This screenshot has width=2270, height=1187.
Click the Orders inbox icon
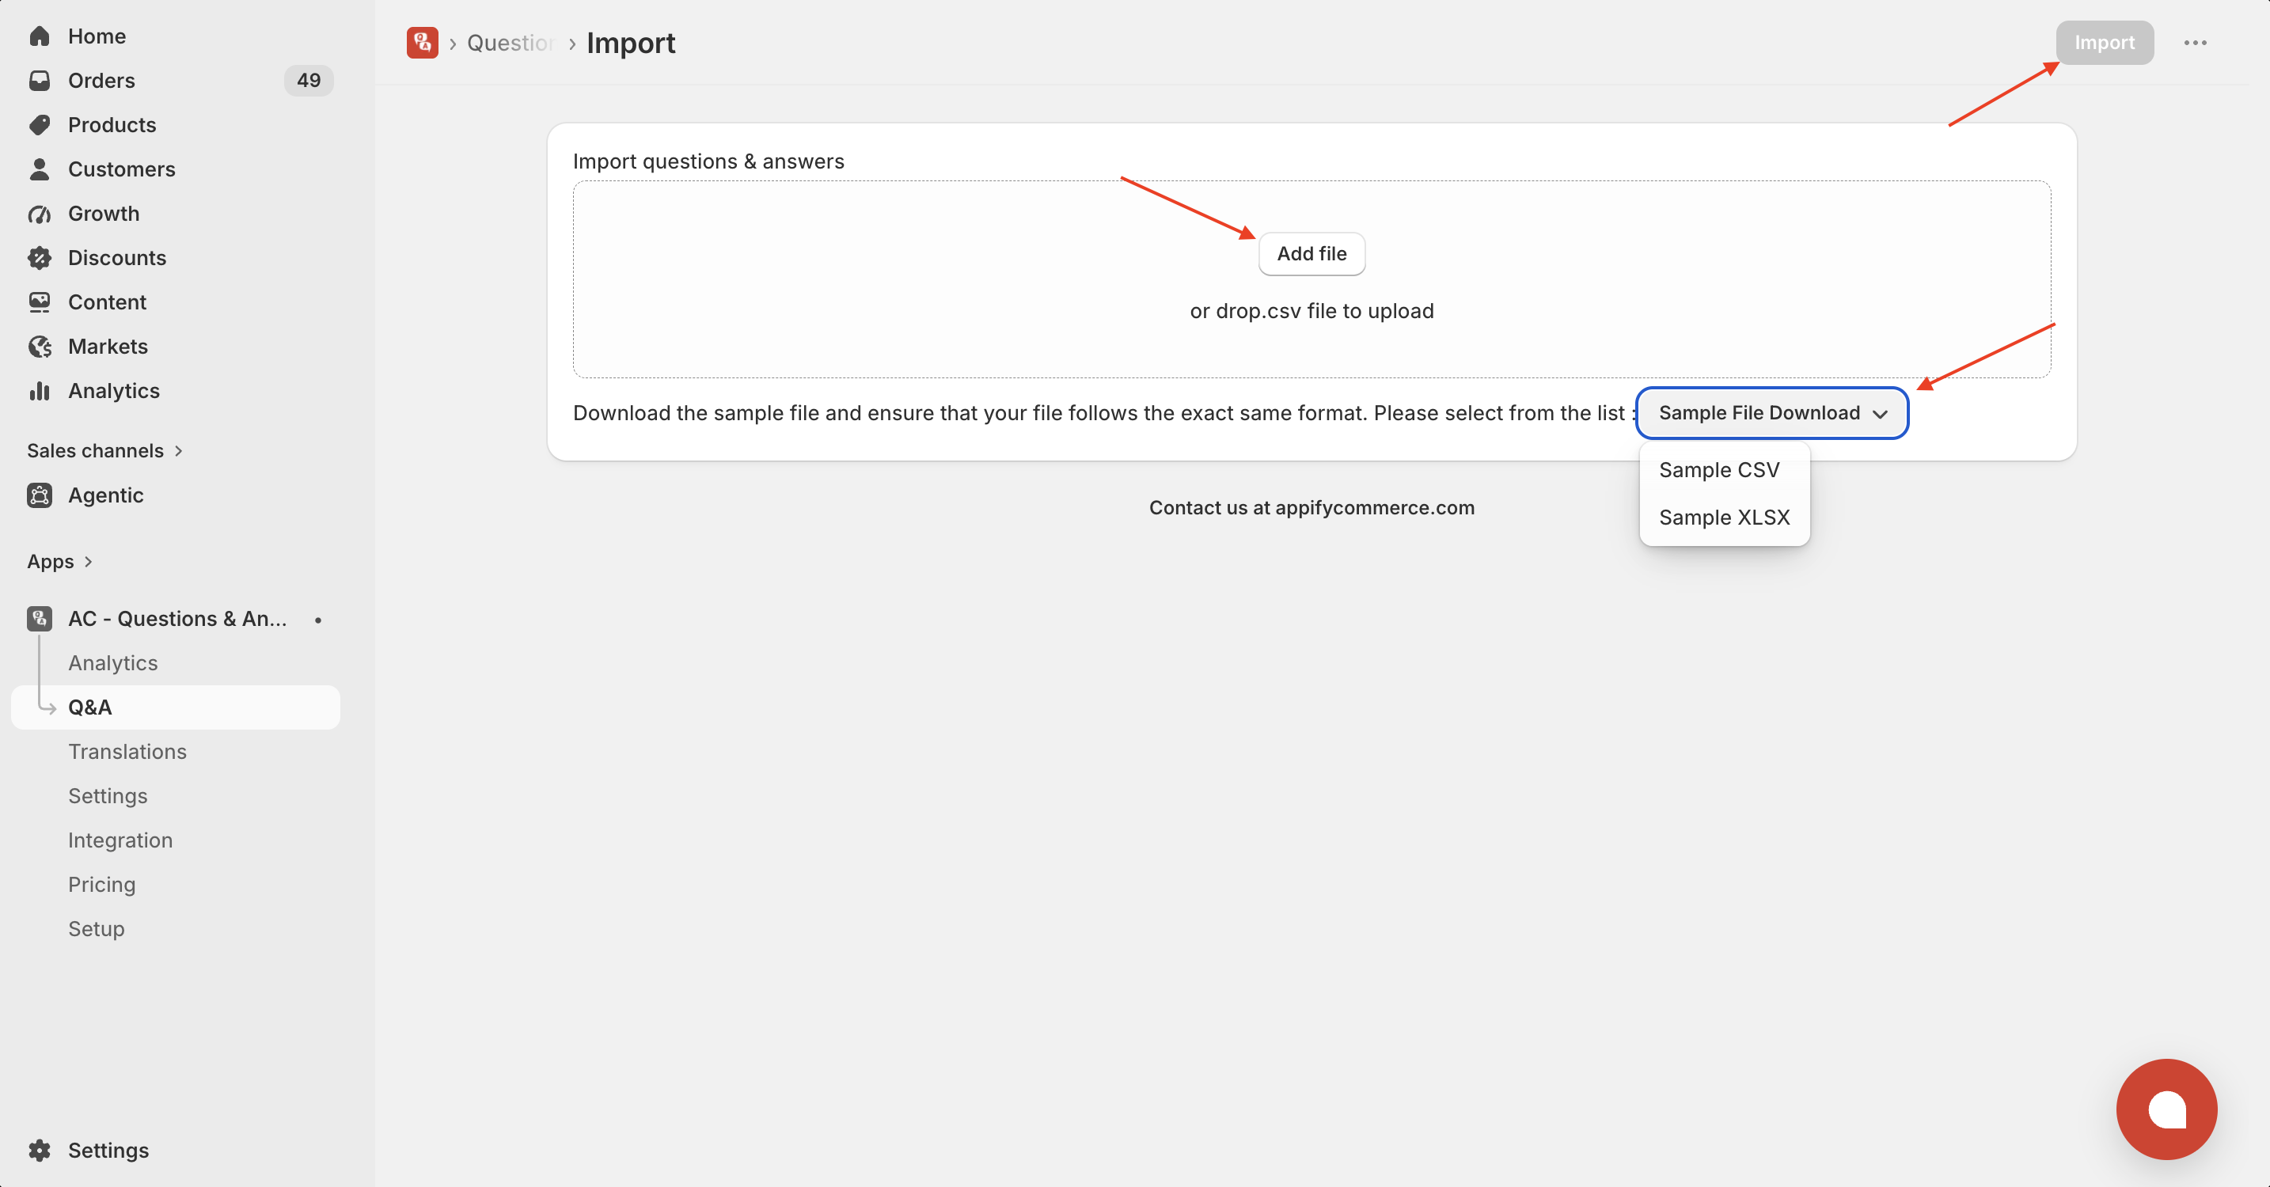[40, 80]
